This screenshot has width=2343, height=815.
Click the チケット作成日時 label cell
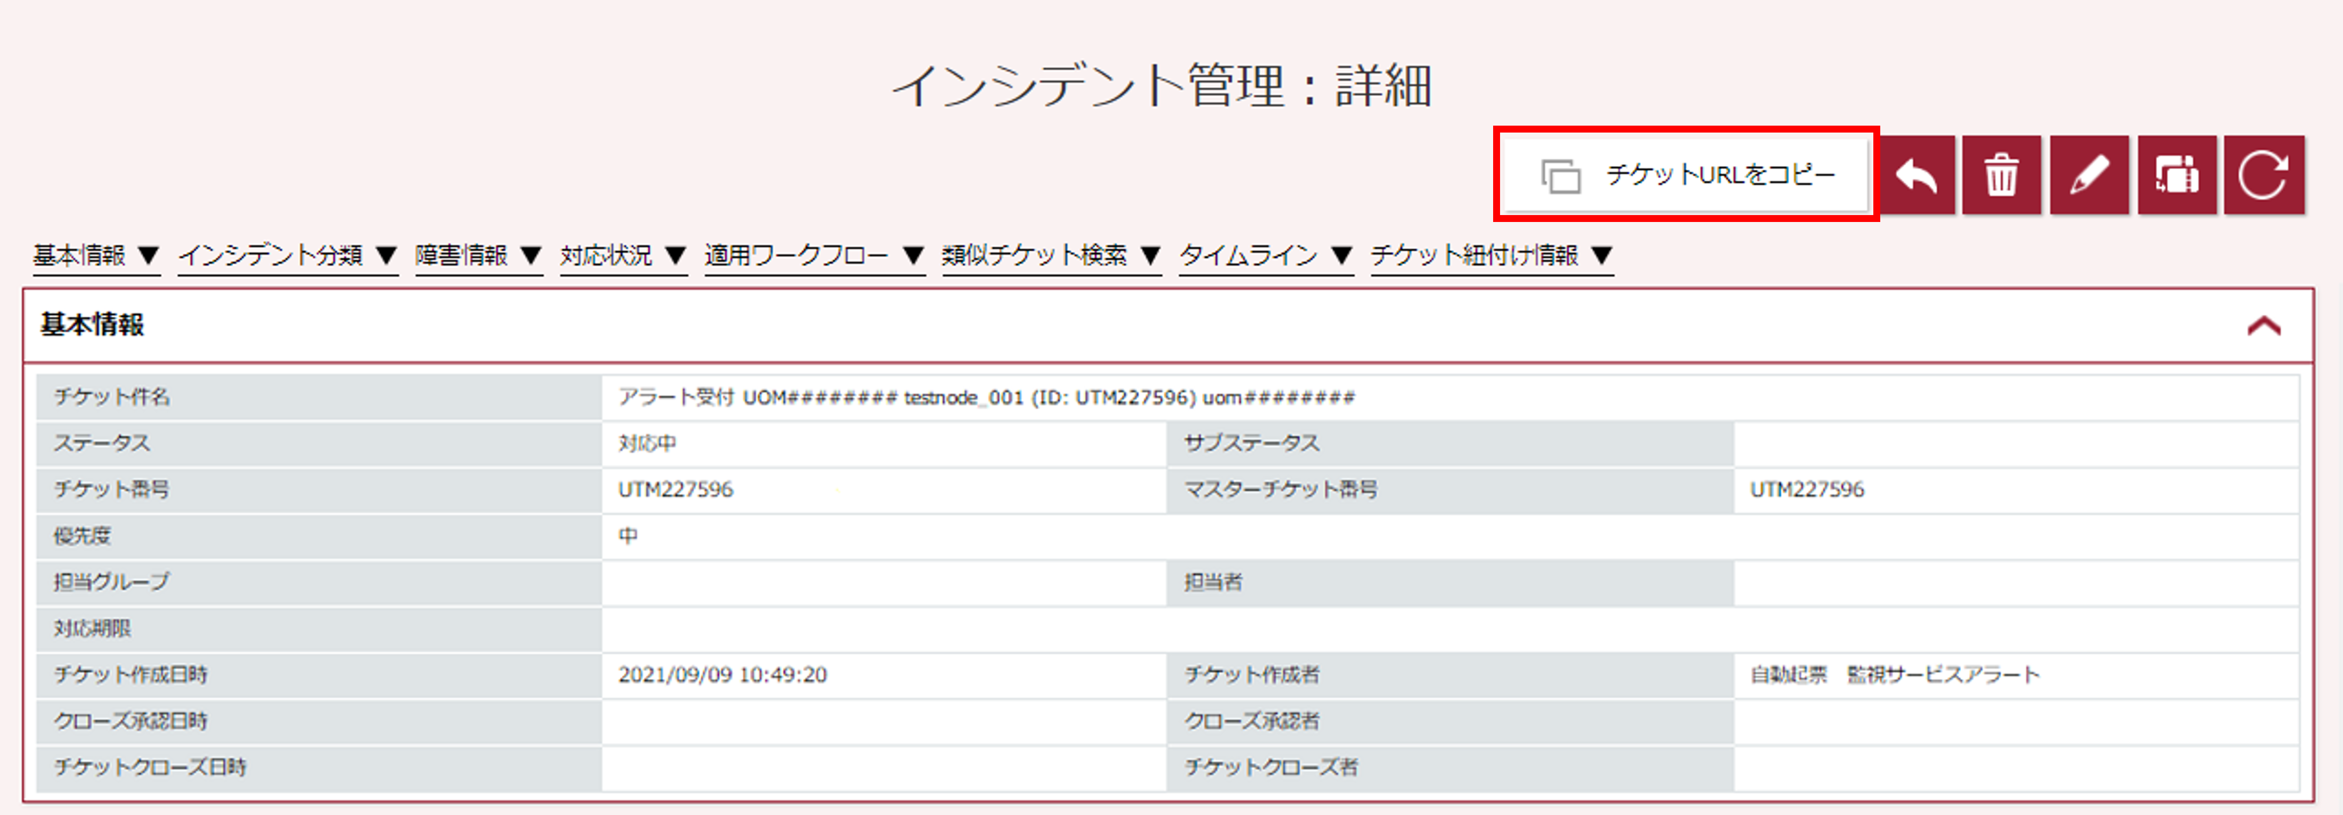coord(319,675)
